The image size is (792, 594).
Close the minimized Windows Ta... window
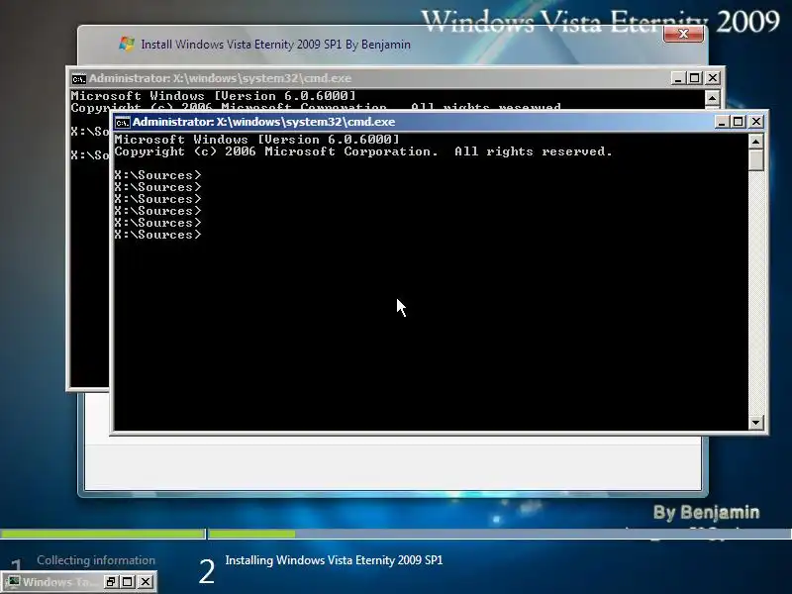click(146, 582)
